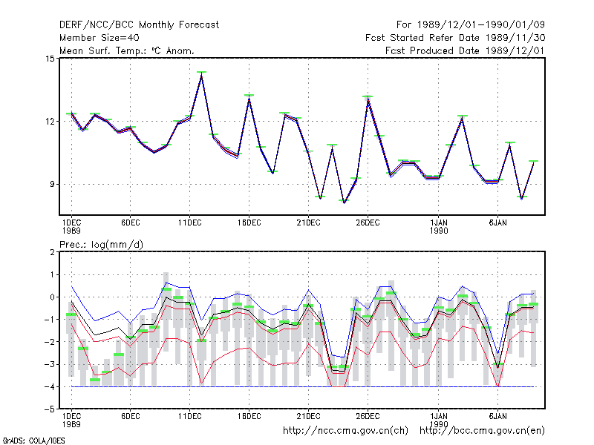Click the DERF/NCC/BCC Monthly Forecast title
The width and height of the screenshot is (594, 445).
[139, 25]
